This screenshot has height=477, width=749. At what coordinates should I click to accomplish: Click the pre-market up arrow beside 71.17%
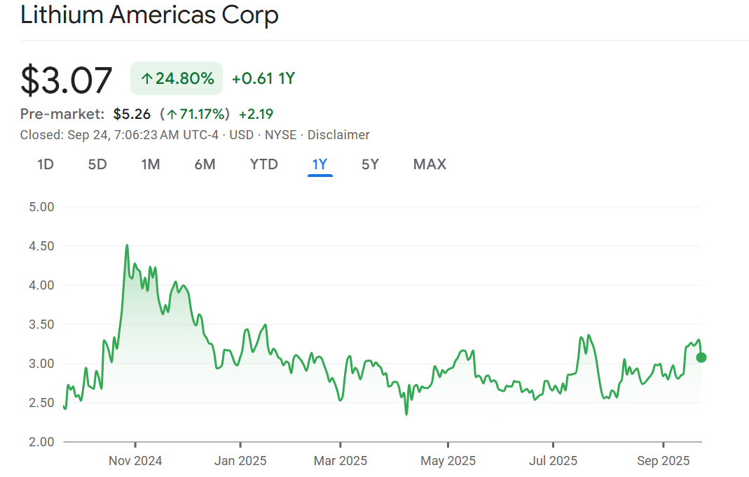(x=172, y=114)
